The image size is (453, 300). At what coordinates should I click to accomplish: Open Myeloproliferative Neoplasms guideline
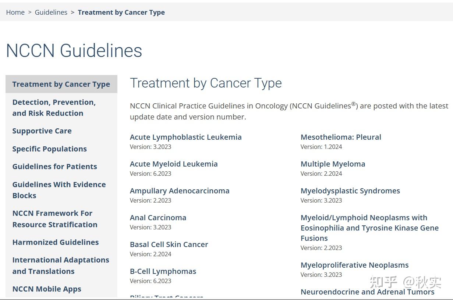point(354,265)
